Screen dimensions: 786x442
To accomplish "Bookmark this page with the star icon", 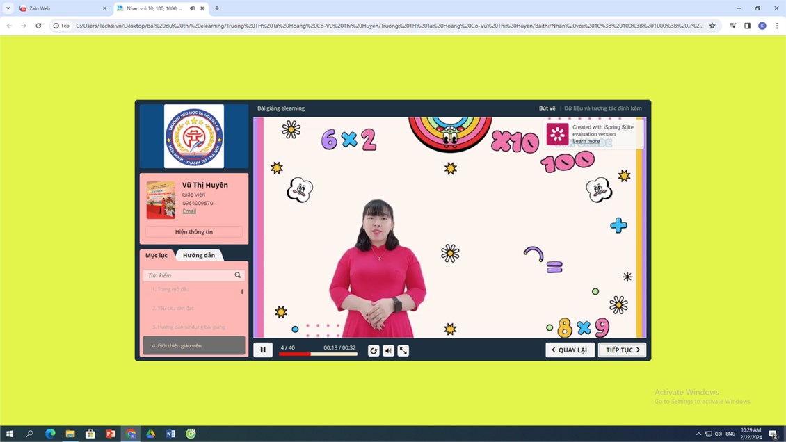I will click(712, 26).
